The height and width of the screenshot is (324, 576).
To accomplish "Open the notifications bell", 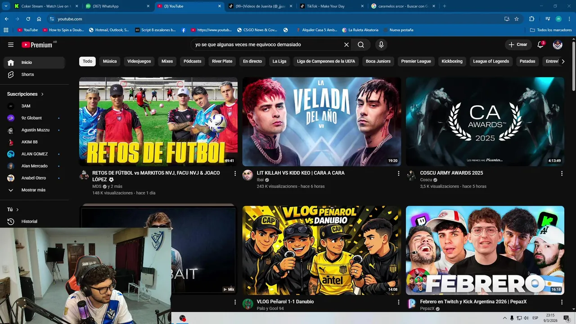I will (541, 45).
